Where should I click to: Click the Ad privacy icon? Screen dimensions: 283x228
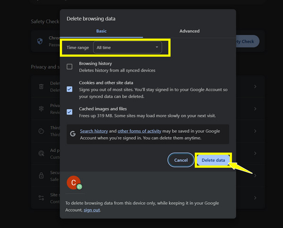tap(41, 153)
